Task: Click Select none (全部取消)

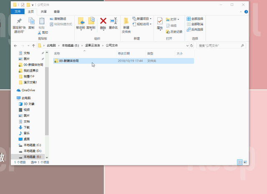Action: coord(195,24)
